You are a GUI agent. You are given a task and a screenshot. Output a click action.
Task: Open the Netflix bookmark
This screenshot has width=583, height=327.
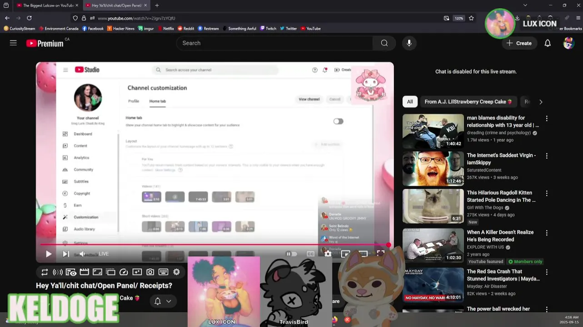coord(165,28)
